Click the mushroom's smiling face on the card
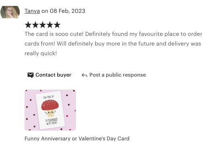The height and width of the screenshot is (146, 216). click(50, 112)
